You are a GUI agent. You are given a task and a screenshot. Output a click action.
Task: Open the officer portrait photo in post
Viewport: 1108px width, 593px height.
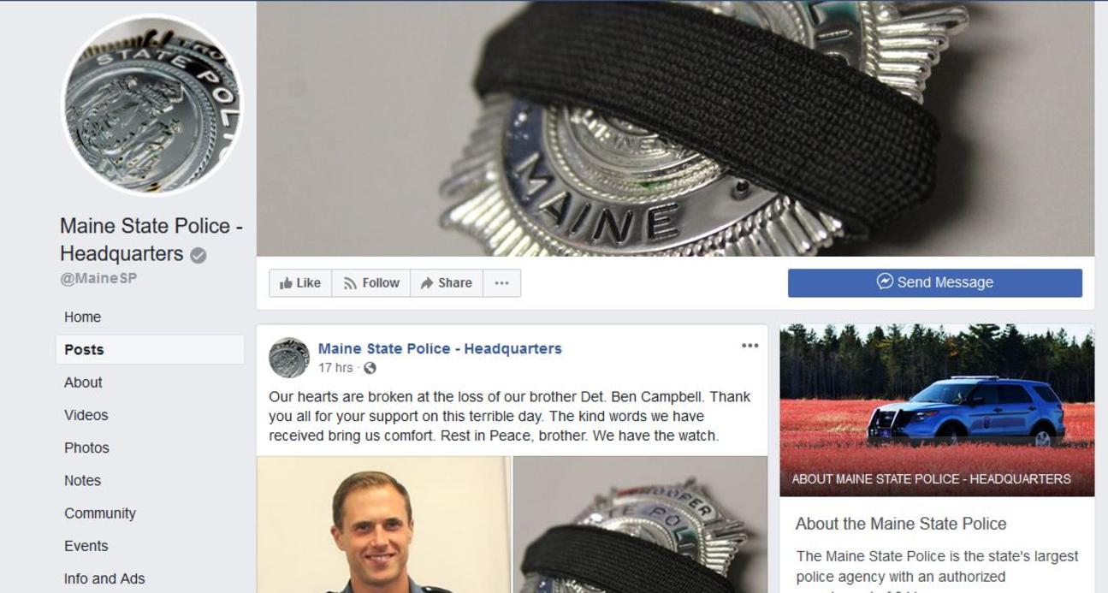(383, 525)
